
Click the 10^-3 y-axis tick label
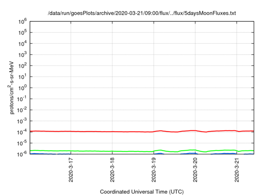(21, 121)
